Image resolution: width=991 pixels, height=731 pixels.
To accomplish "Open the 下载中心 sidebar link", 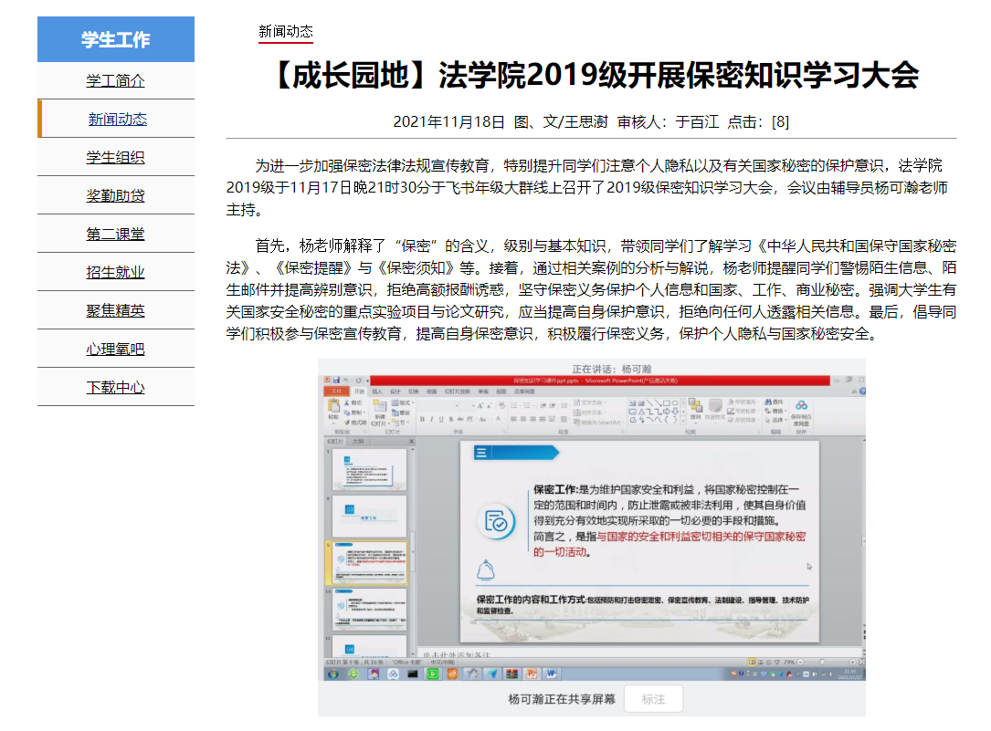I will 116,387.
